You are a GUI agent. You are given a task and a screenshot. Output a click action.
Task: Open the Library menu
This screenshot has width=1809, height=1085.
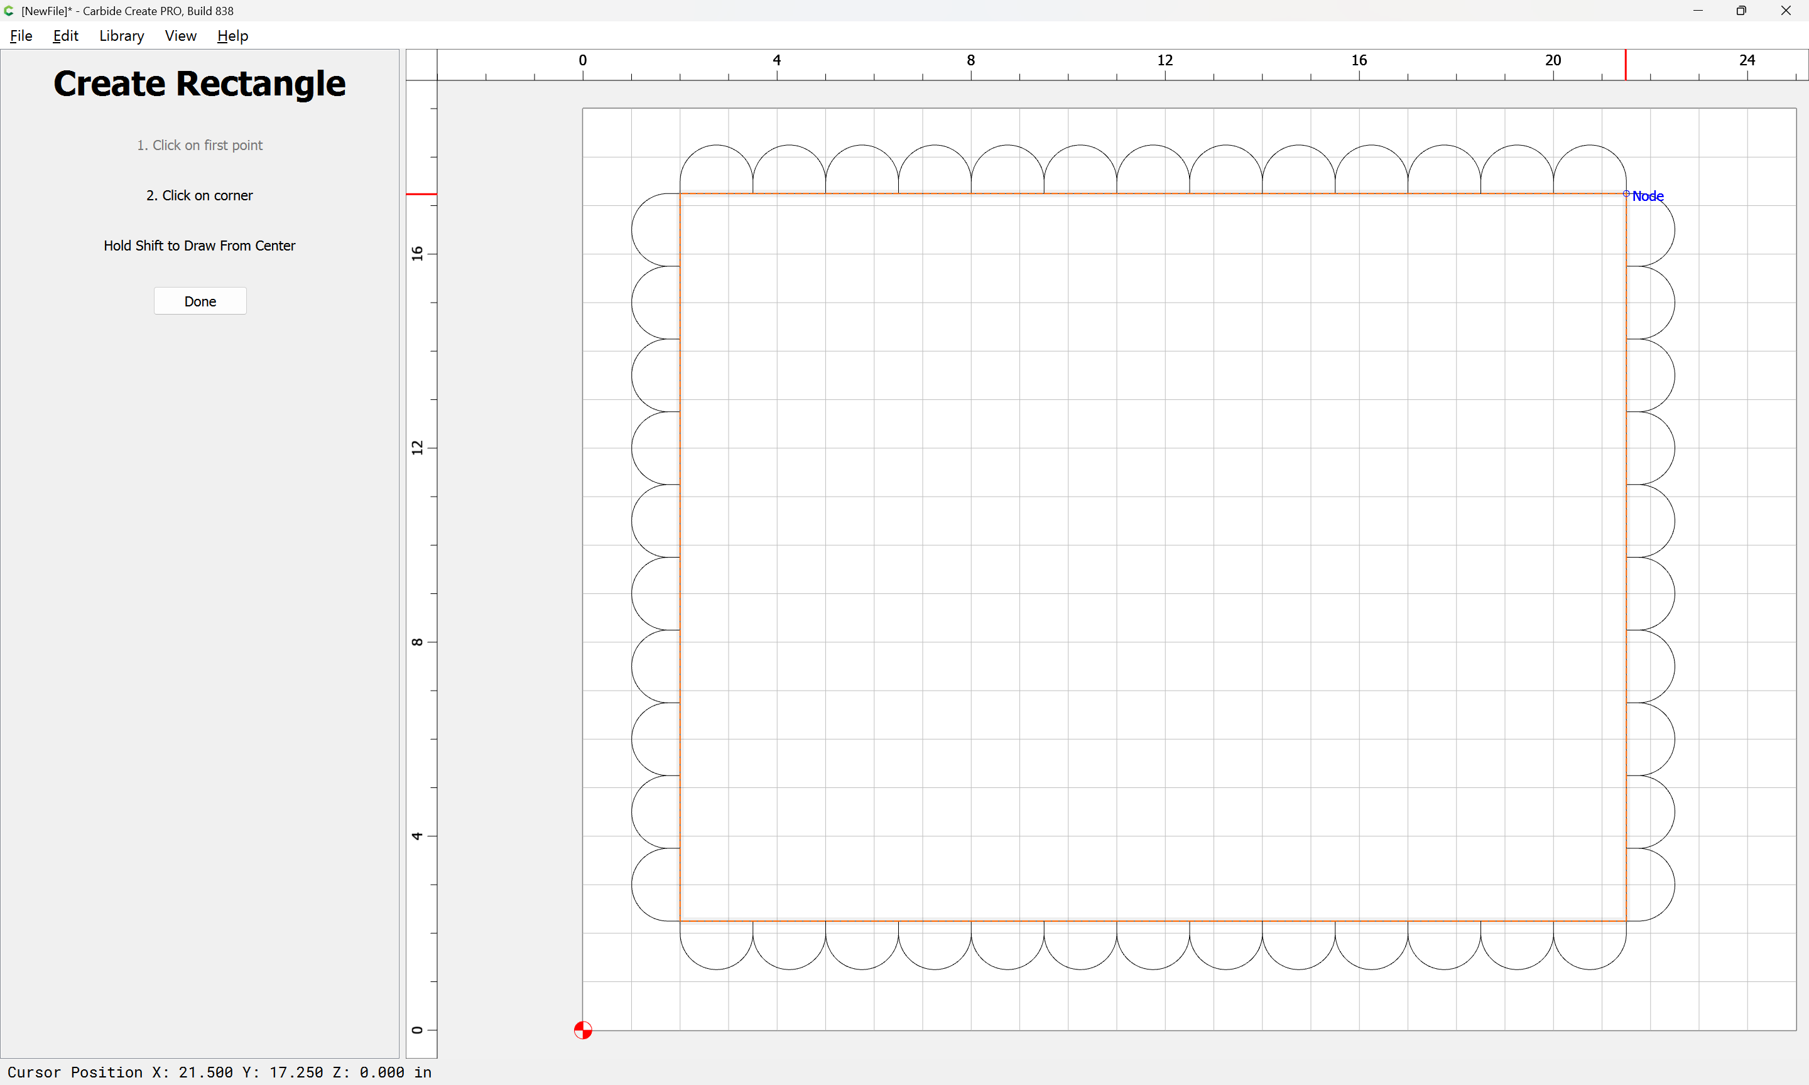[121, 36]
